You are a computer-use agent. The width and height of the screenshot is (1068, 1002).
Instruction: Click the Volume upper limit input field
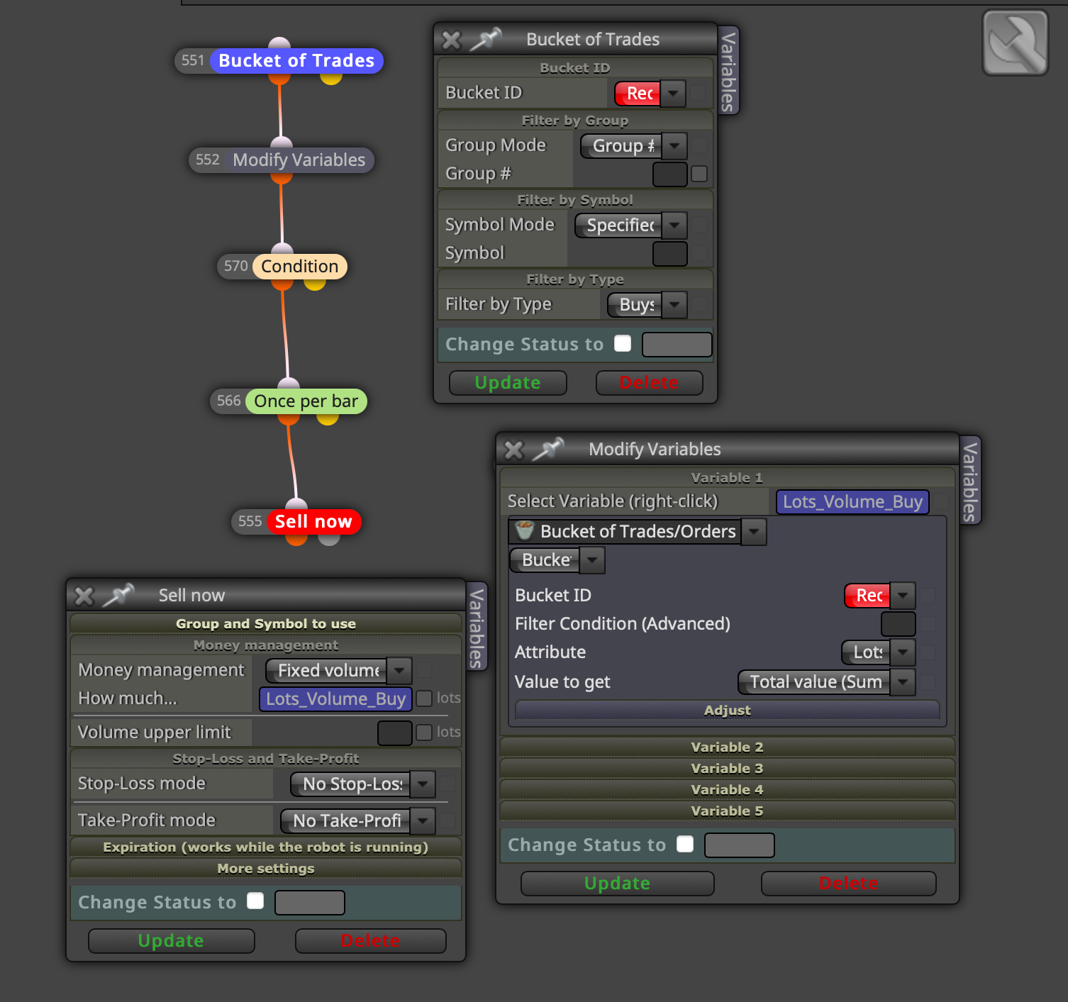pyautogui.click(x=395, y=733)
